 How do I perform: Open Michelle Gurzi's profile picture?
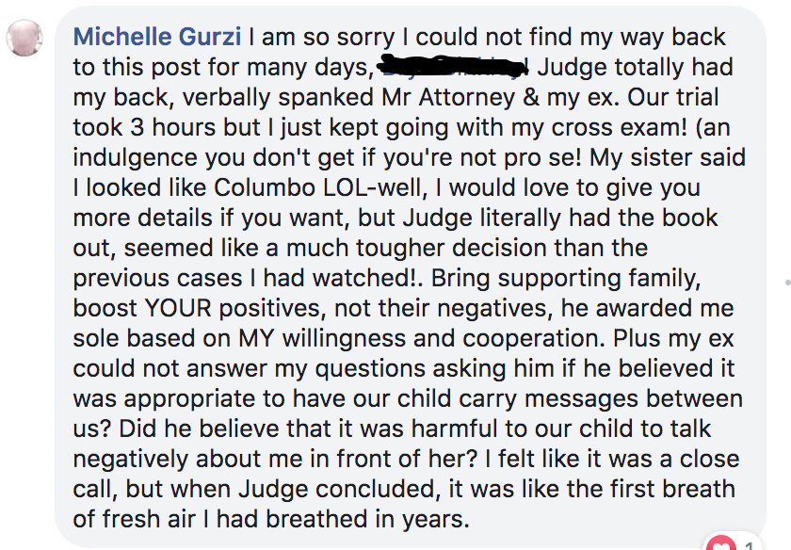(24, 38)
